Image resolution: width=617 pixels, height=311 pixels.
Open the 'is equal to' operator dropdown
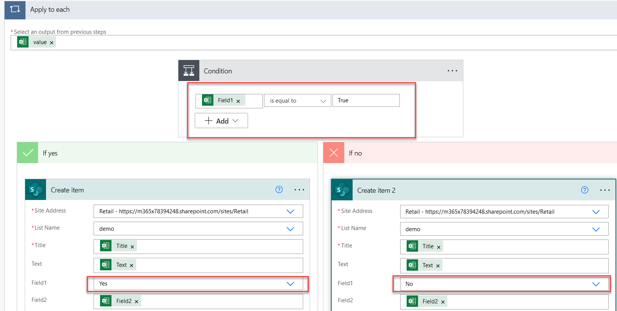tap(297, 101)
